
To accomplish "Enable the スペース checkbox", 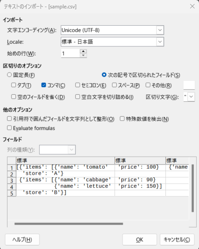I will point(114,85).
